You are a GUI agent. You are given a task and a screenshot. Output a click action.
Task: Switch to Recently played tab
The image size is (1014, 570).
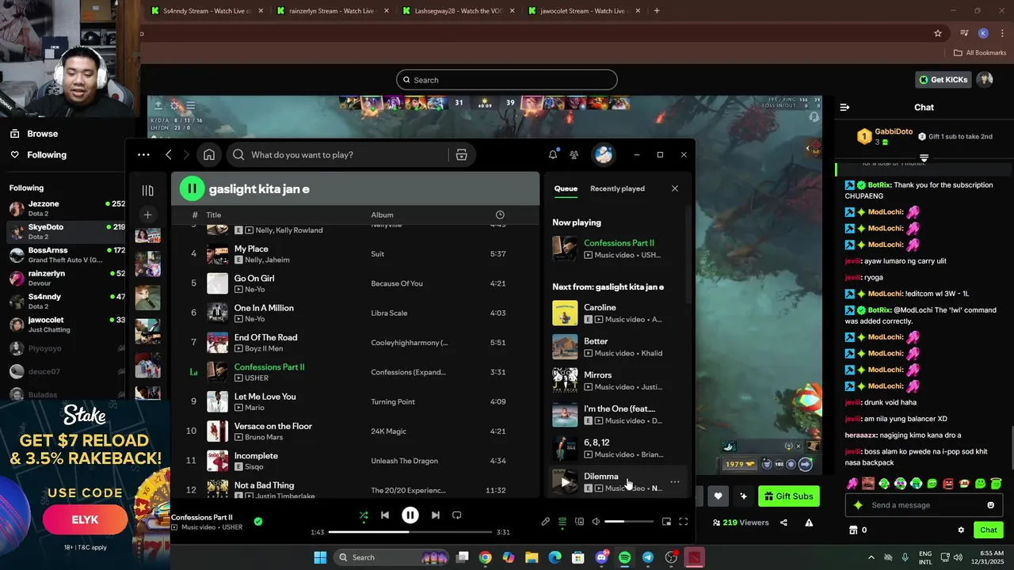617,188
